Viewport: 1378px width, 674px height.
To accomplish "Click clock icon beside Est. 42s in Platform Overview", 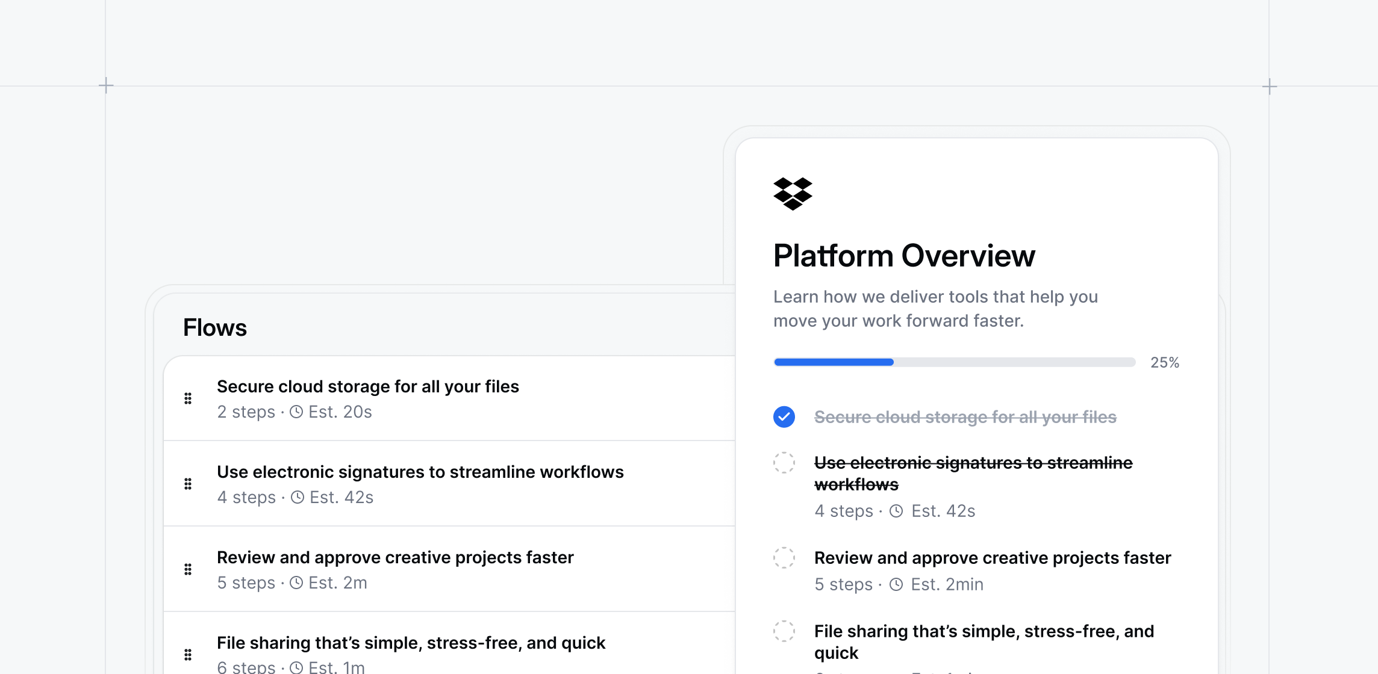I will [x=896, y=511].
